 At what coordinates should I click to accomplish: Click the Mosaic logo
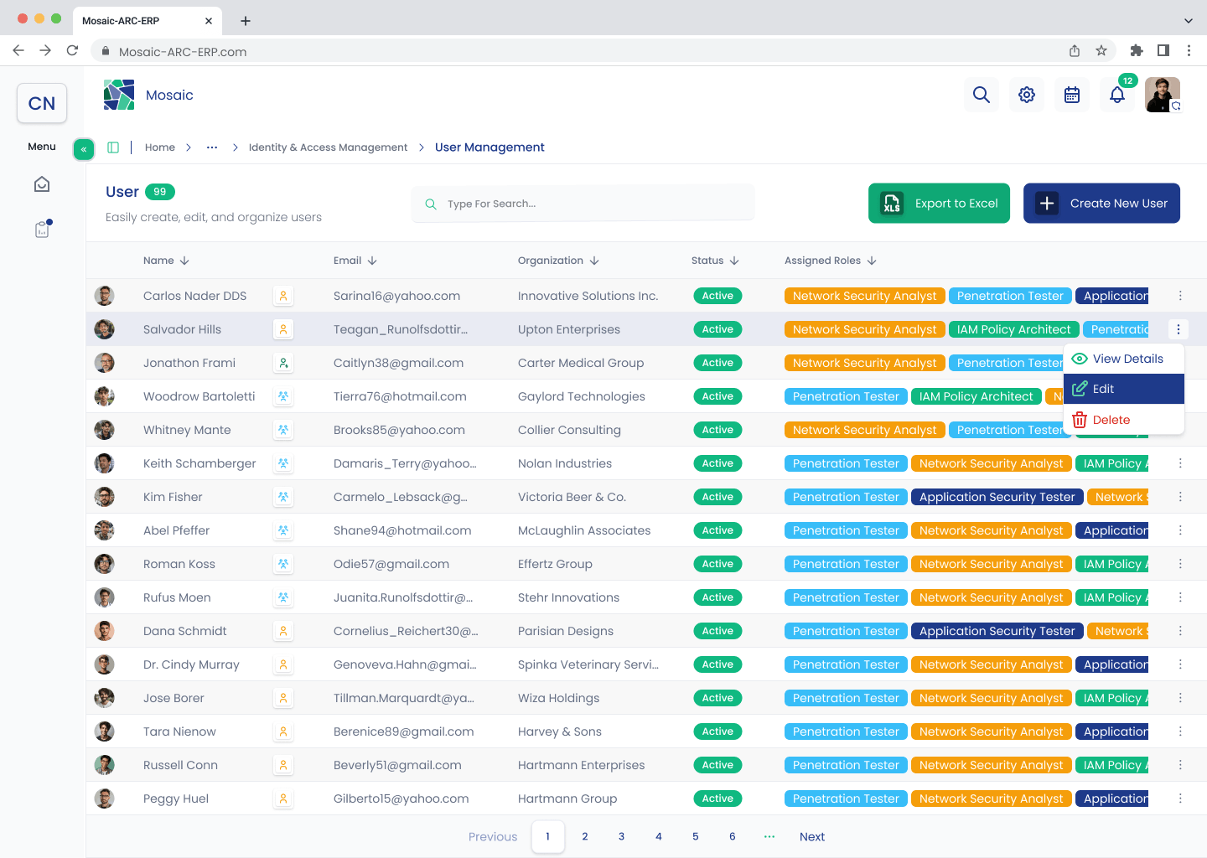pyautogui.click(x=119, y=95)
